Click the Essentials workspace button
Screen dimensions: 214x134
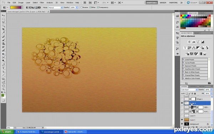152,3
